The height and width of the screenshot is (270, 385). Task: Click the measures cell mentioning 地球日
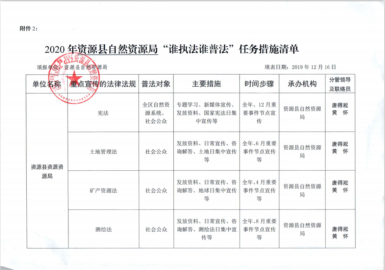pyautogui.click(x=206, y=190)
